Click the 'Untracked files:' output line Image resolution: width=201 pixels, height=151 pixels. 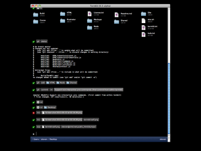(x=42, y=70)
